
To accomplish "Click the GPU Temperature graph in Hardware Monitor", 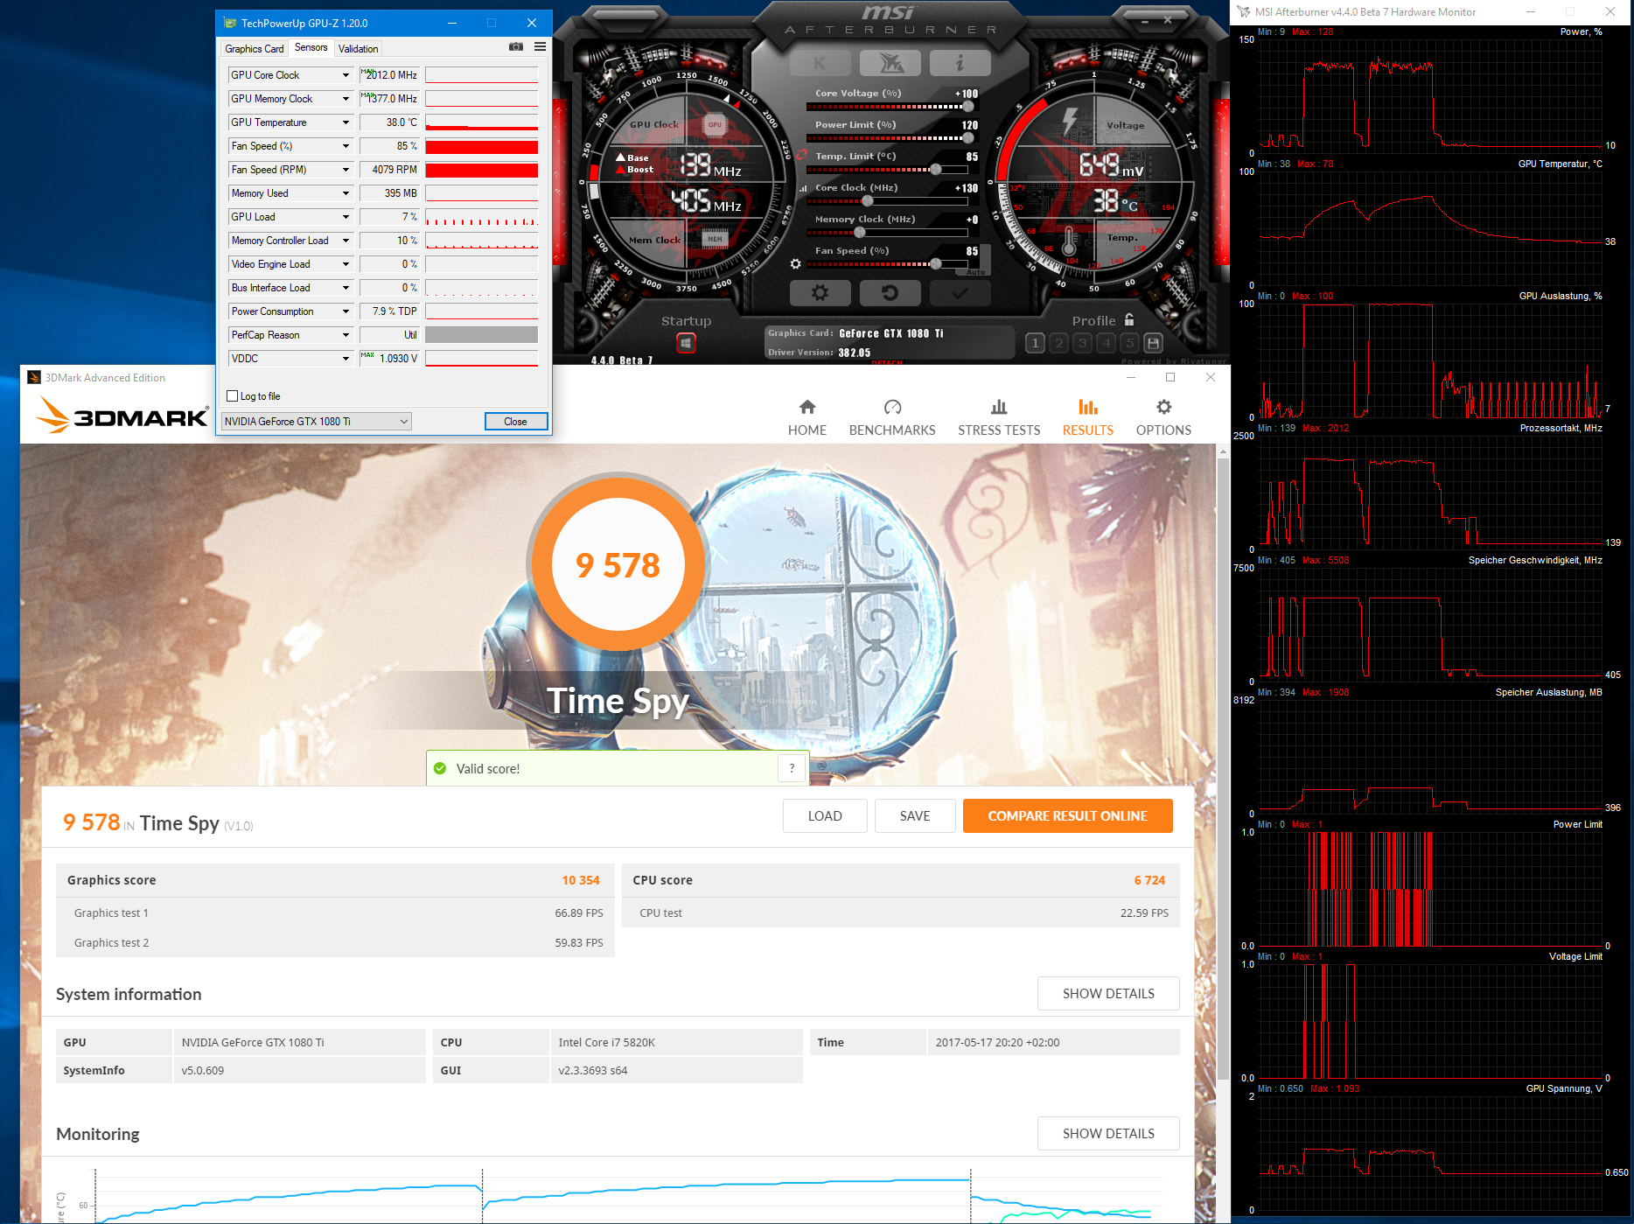I will pos(1430,227).
